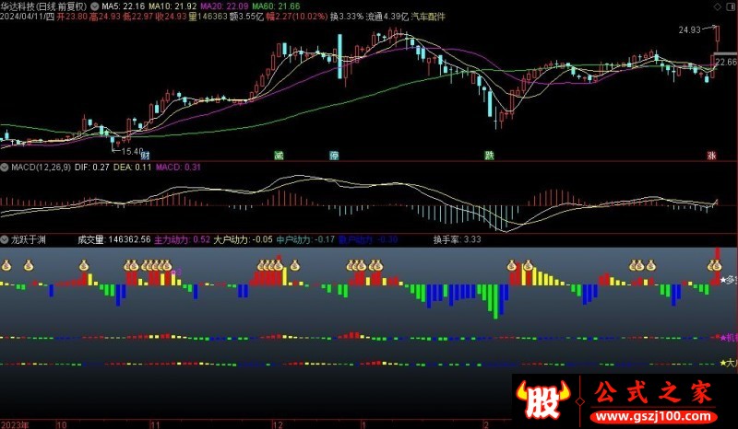Open the dropdown beside 华达科技(日线 前复权)

pyautogui.click(x=94, y=6)
